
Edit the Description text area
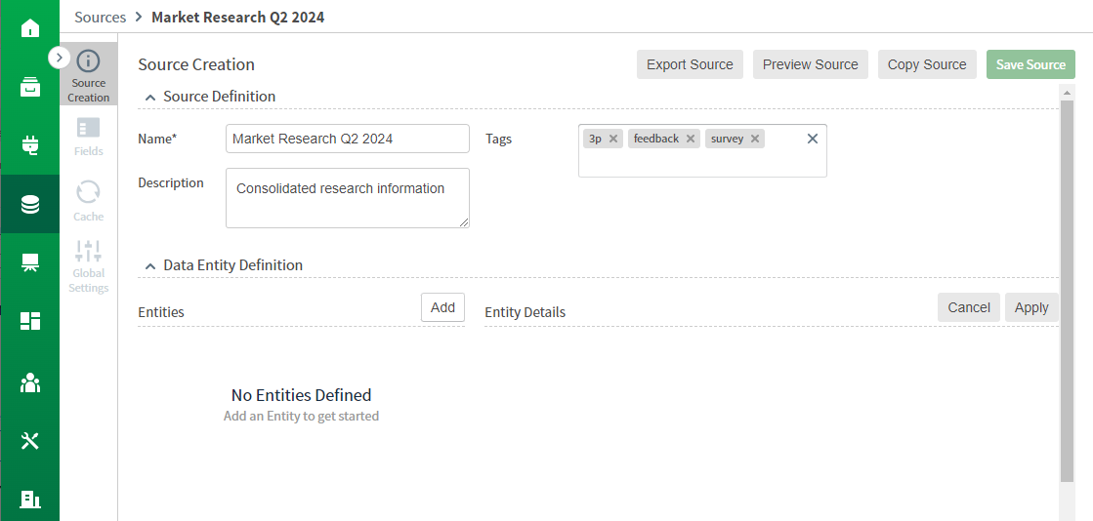347,198
